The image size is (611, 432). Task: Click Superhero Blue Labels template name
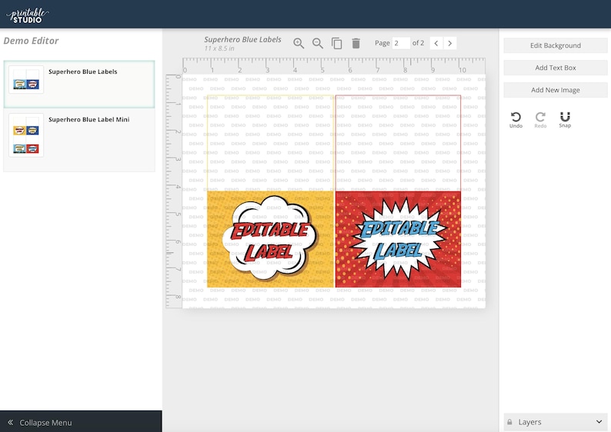click(82, 71)
